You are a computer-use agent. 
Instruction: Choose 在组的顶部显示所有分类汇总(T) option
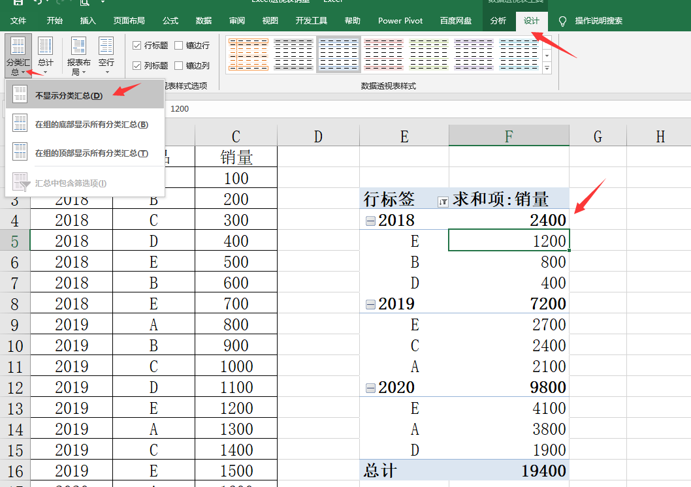[x=85, y=153]
